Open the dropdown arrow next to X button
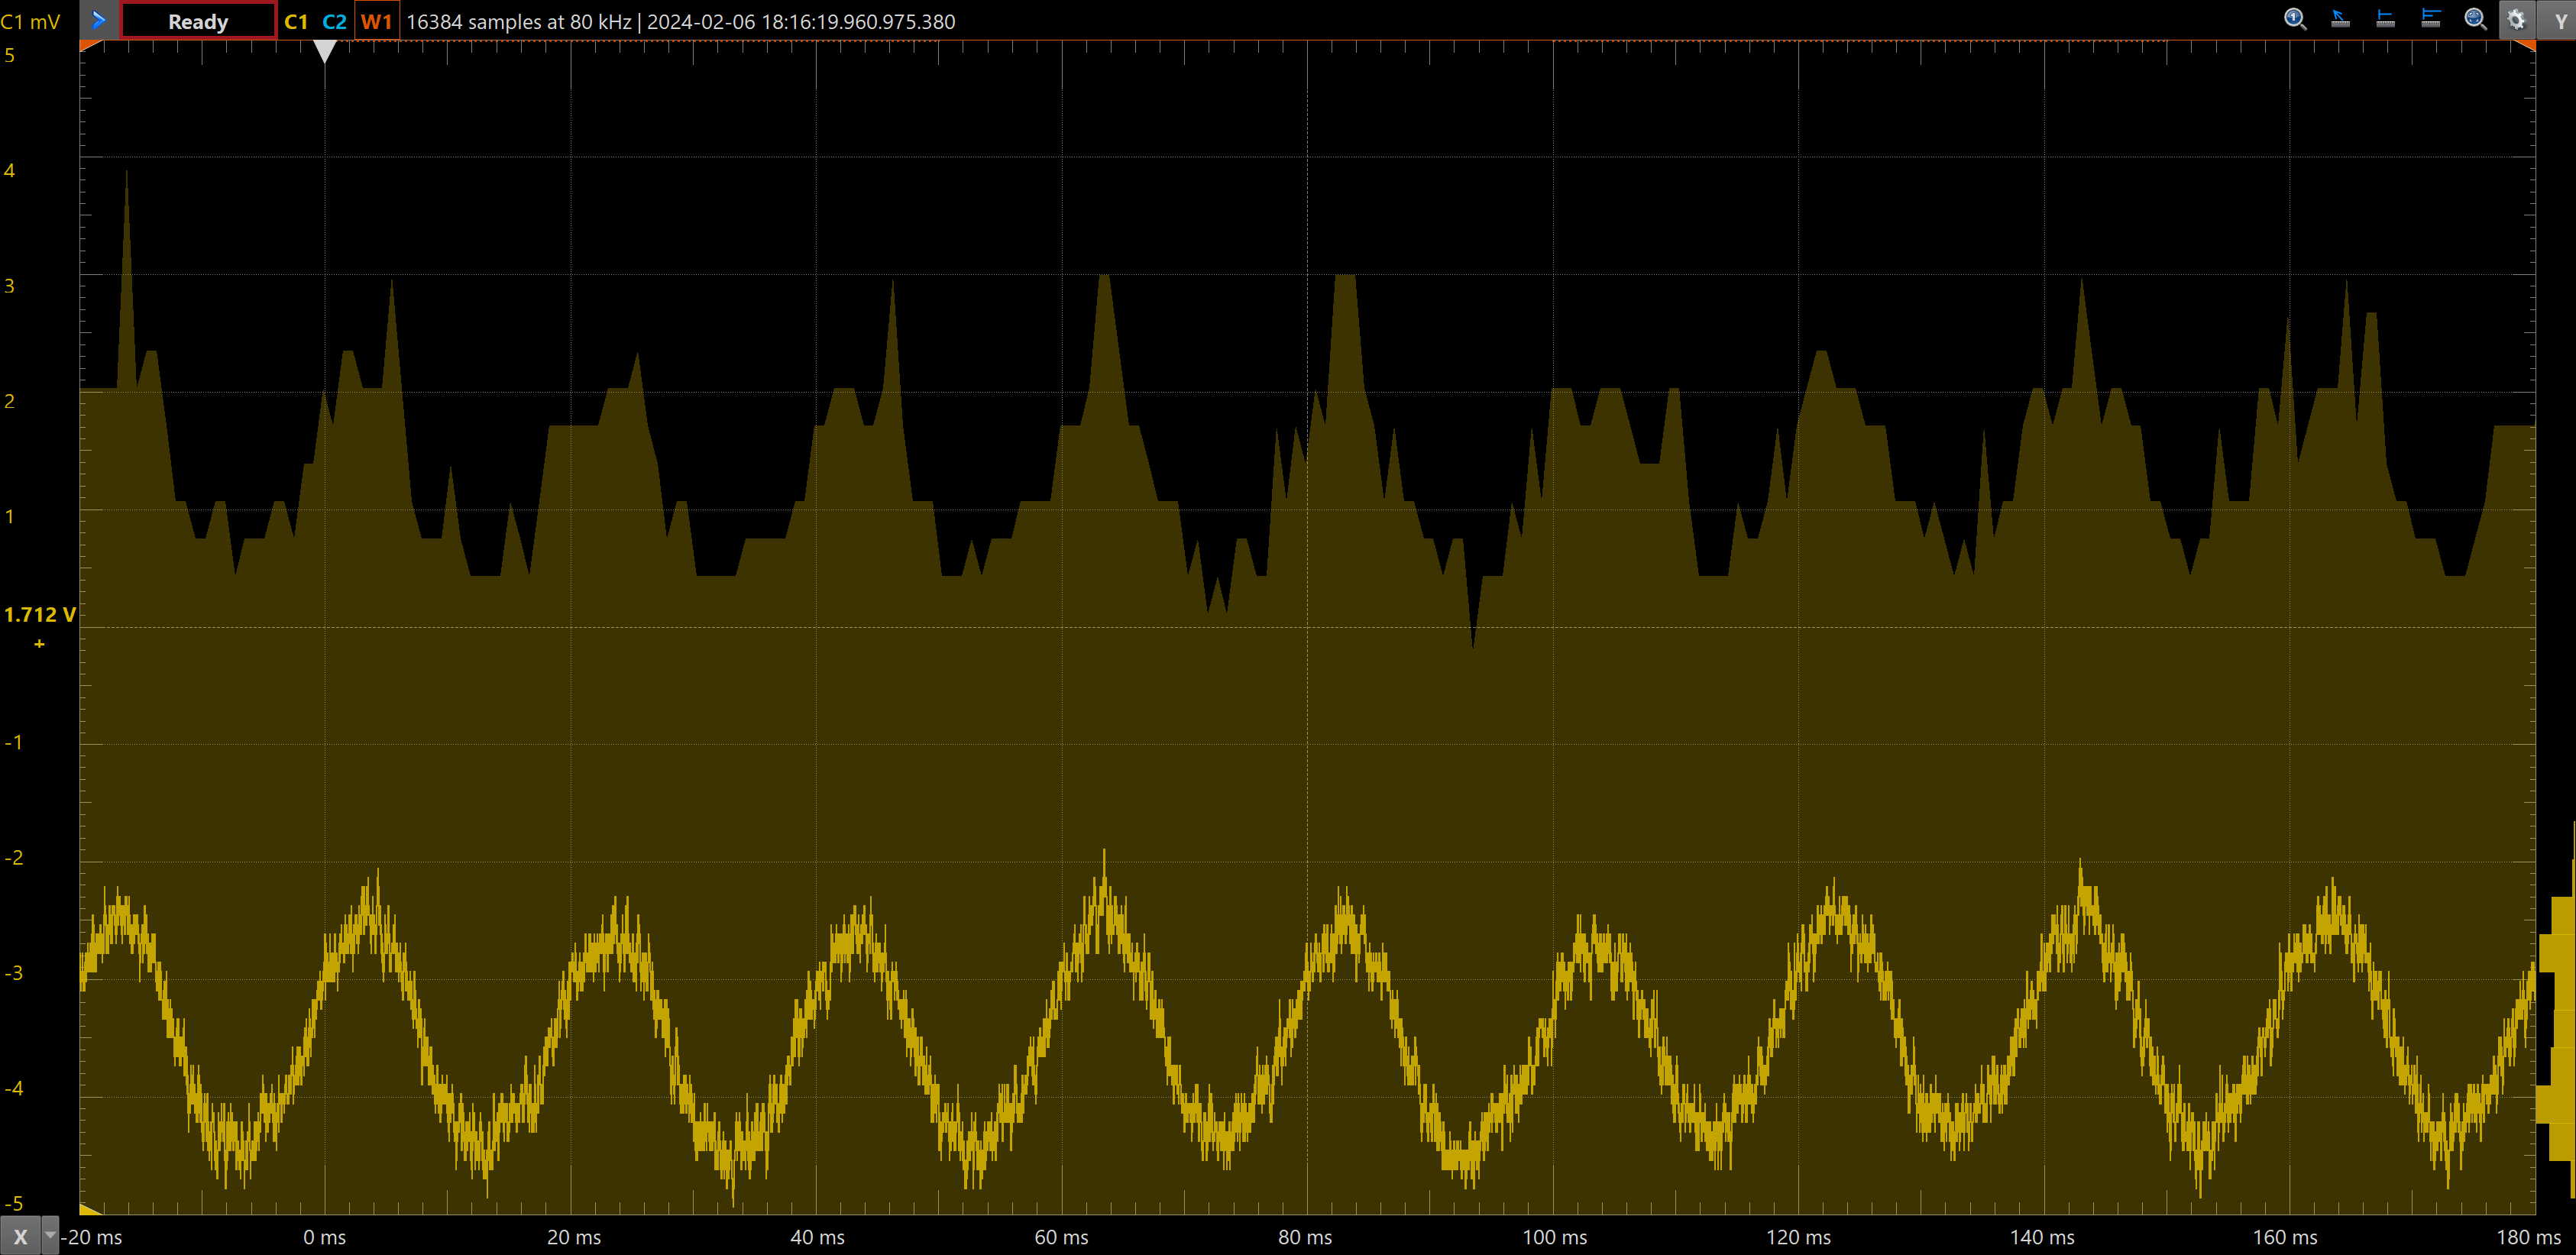Viewport: 2576px width, 1255px height. (50, 1236)
